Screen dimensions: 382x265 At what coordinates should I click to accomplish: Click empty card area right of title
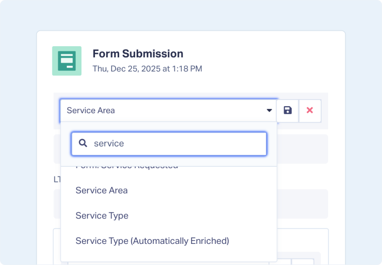271,60
